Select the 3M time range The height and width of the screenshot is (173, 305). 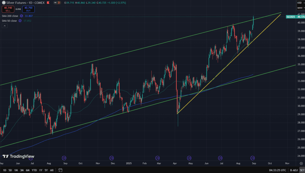click(x=22, y=170)
